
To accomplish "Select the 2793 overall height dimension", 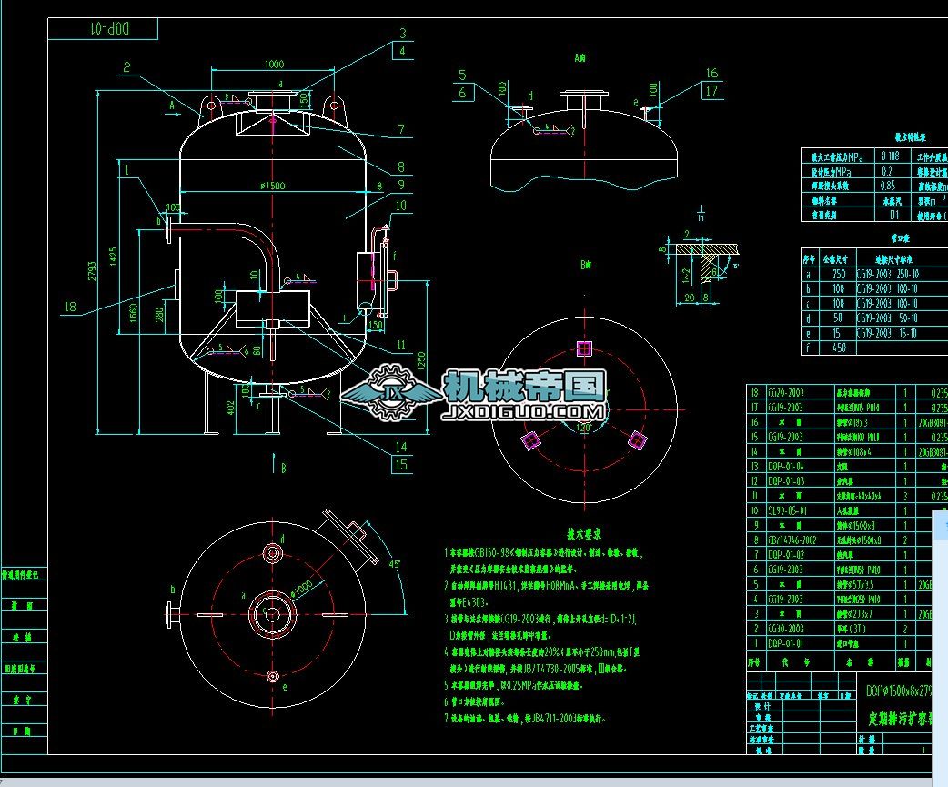I will tap(104, 264).
